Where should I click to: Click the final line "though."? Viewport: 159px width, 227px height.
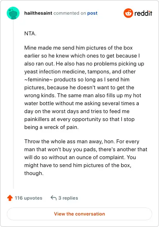pyautogui.click(x=34, y=173)
